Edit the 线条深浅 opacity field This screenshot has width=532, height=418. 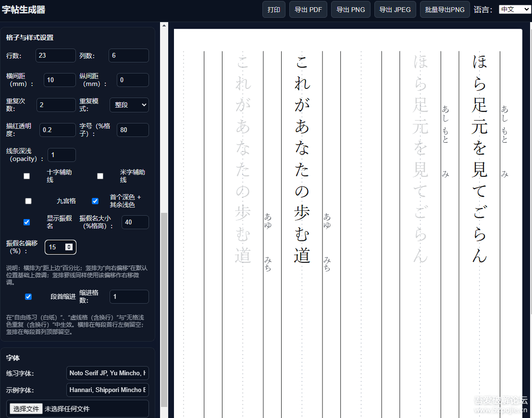62,155
